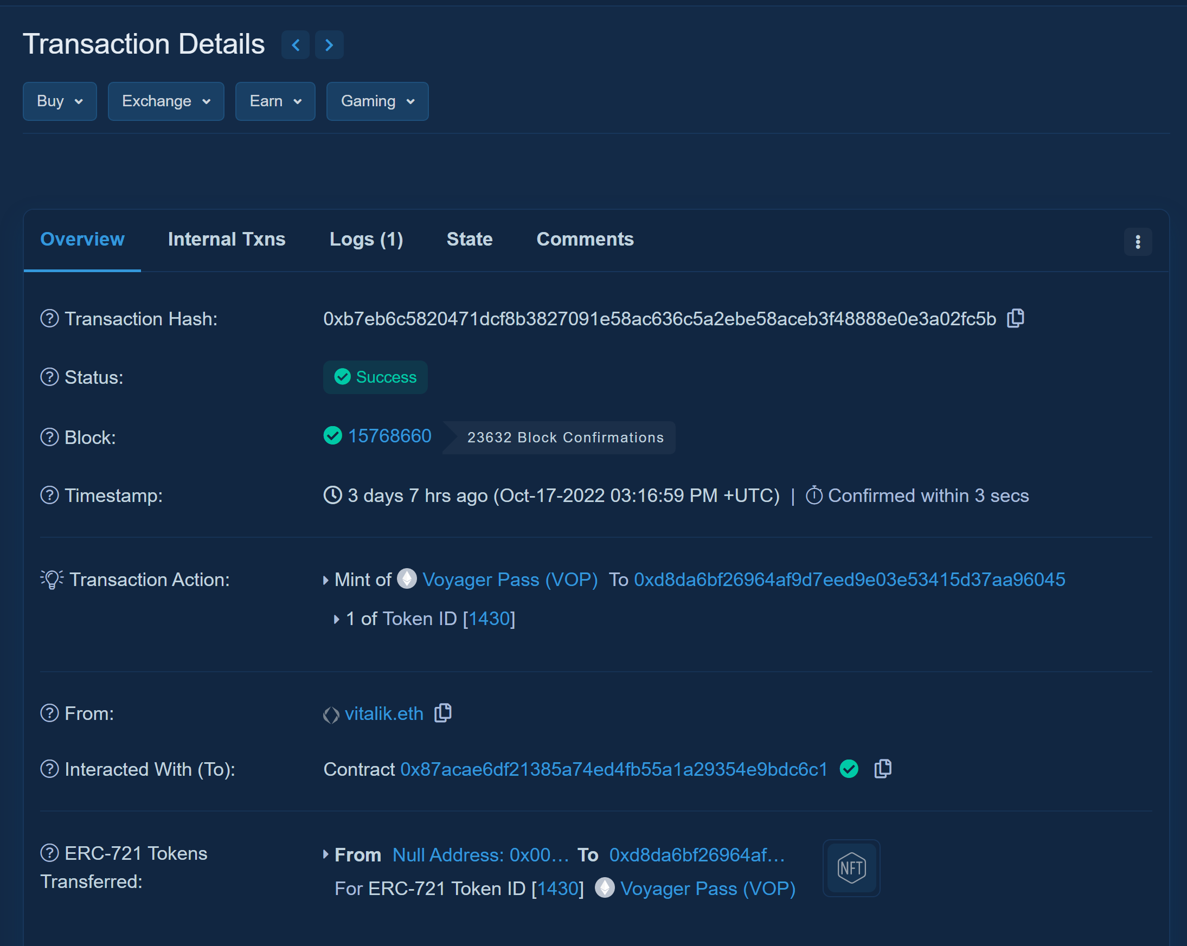Image resolution: width=1187 pixels, height=946 pixels.
Task: Open Token ID 1430 in Transaction Action
Action: (x=490, y=619)
